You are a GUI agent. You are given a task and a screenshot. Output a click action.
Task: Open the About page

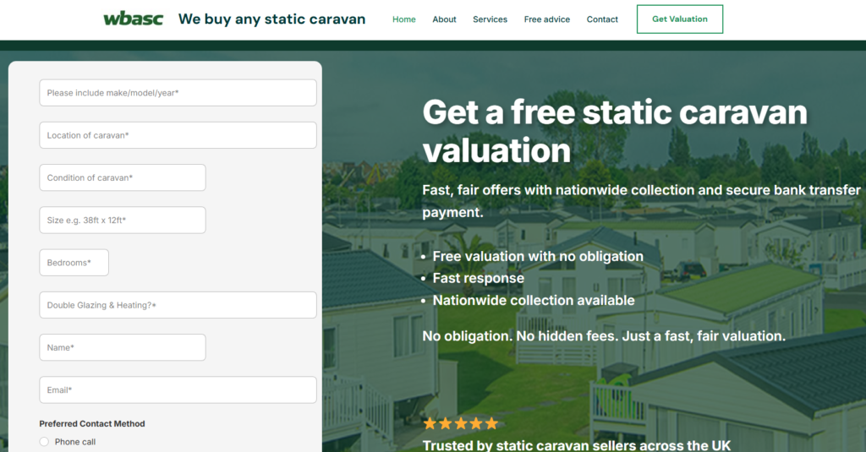(x=444, y=19)
